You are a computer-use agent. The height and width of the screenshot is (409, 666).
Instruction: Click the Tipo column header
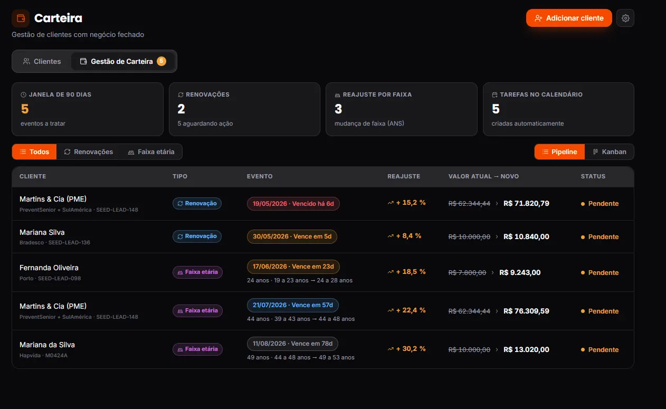[x=180, y=176]
